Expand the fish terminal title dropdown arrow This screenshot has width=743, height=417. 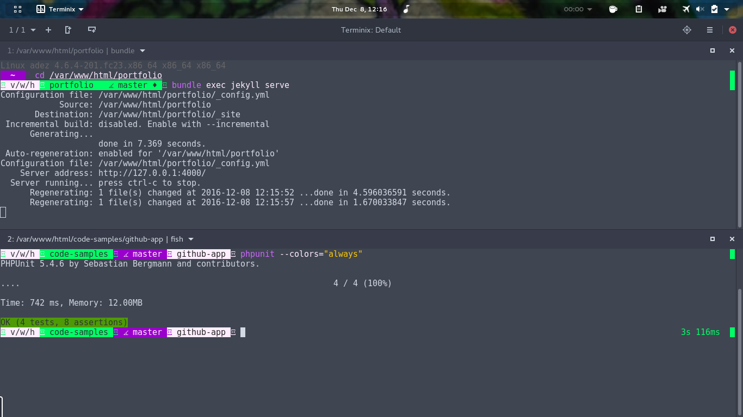click(191, 239)
